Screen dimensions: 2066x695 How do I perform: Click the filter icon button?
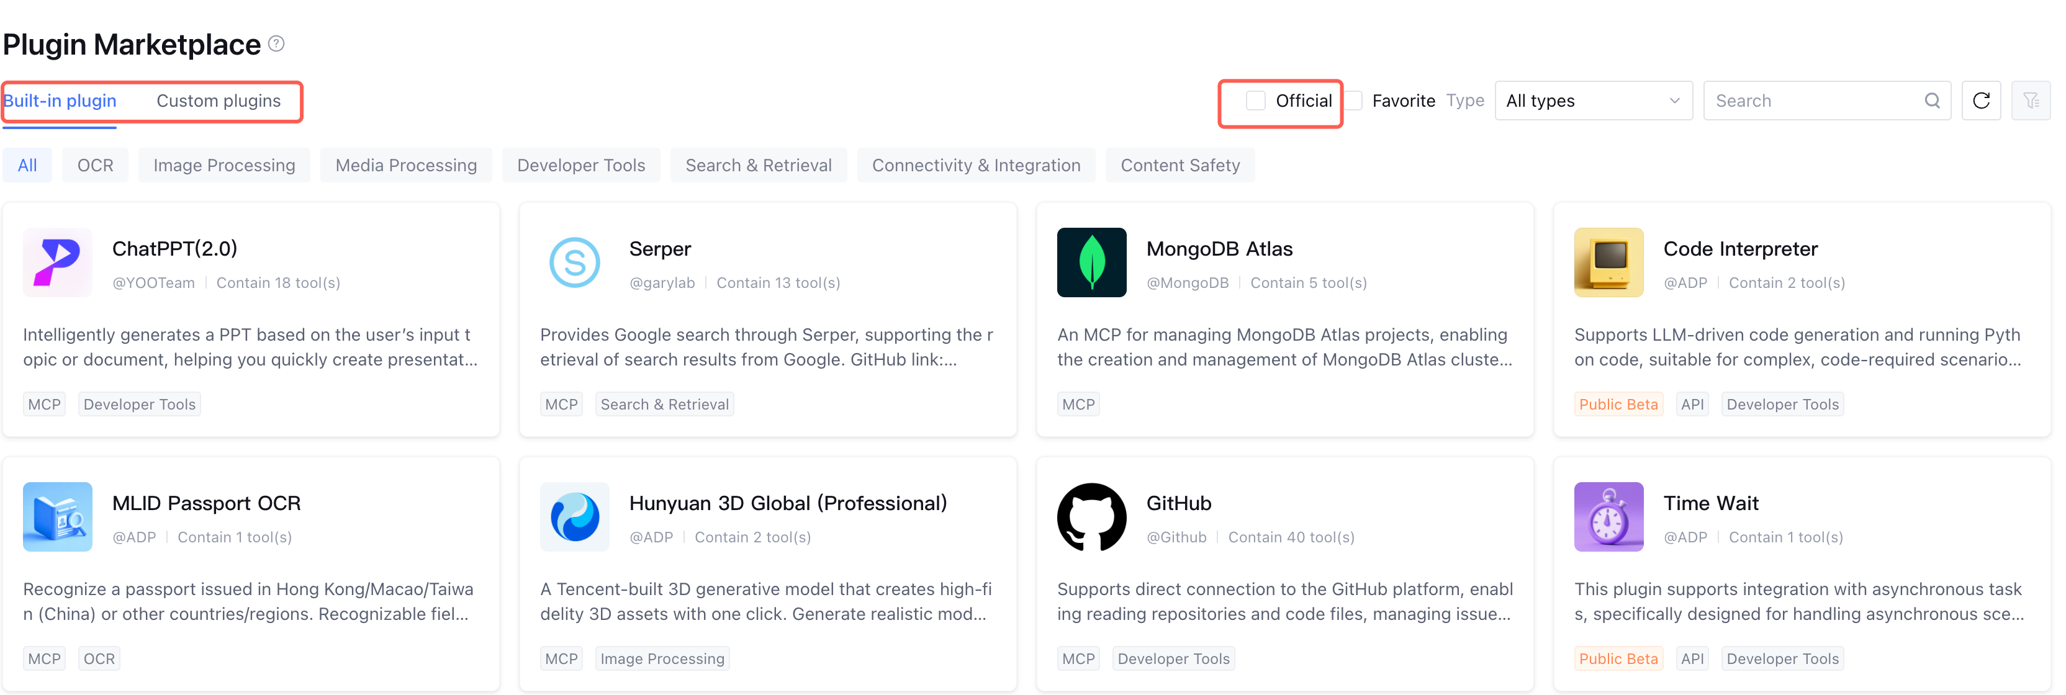point(2030,100)
